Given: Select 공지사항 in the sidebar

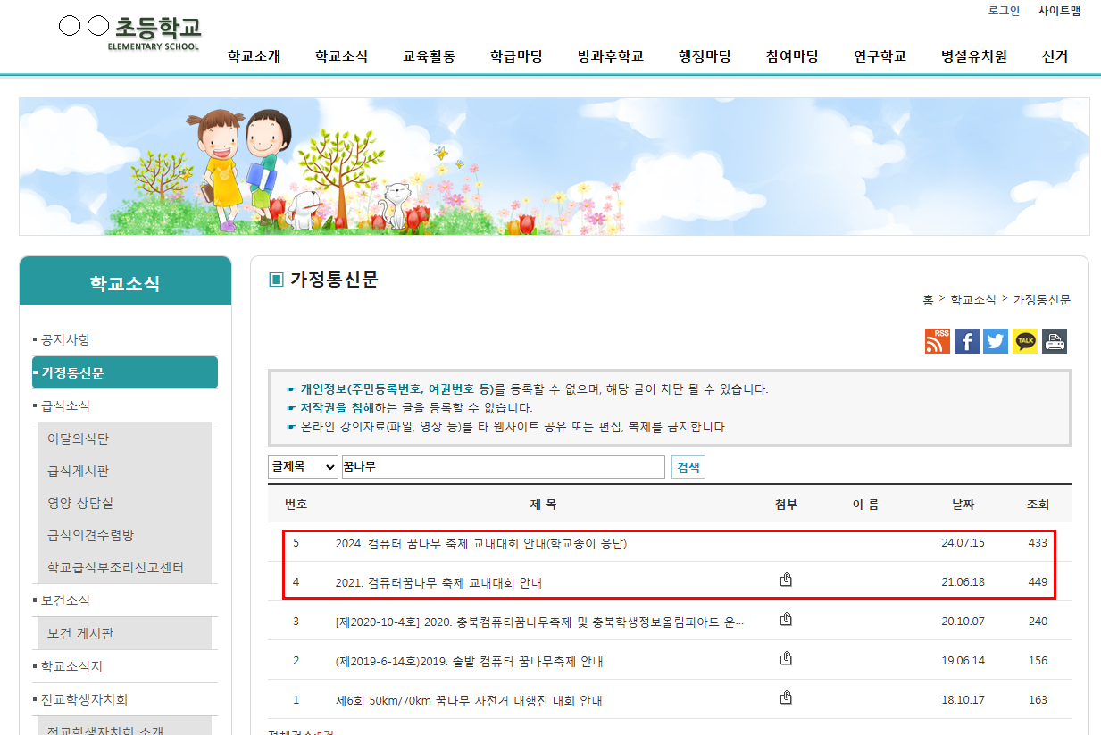Looking at the screenshot, I should click(65, 339).
